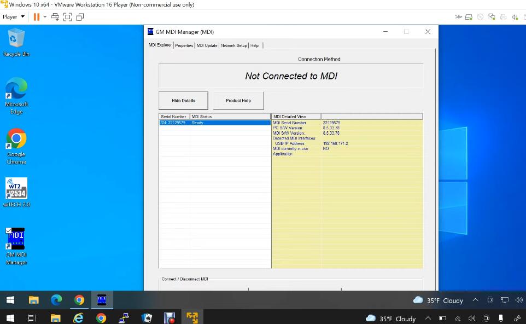
Task: Open guest Windows Start menu
Action: click(10, 300)
